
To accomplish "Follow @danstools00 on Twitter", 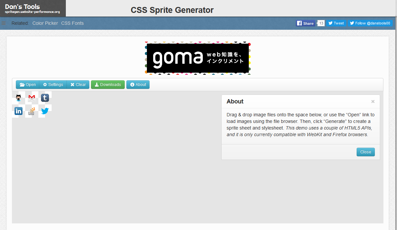I will coord(370,23).
